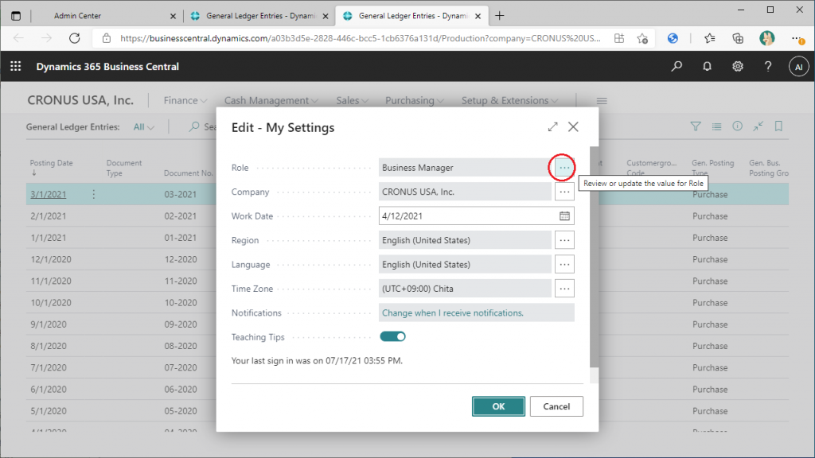Switch the list view layout
Image resolution: width=815 pixels, height=458 pixels.
point(717,126)
